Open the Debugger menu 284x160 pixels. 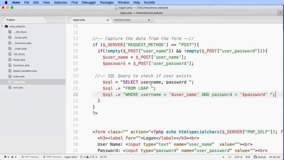(89, 3)
